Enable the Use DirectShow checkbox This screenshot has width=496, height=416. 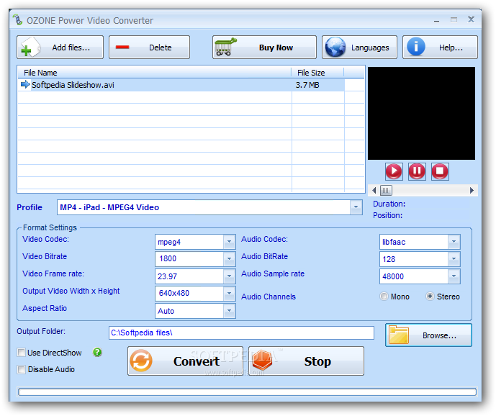pyautogui.click(x=21, y=353)
